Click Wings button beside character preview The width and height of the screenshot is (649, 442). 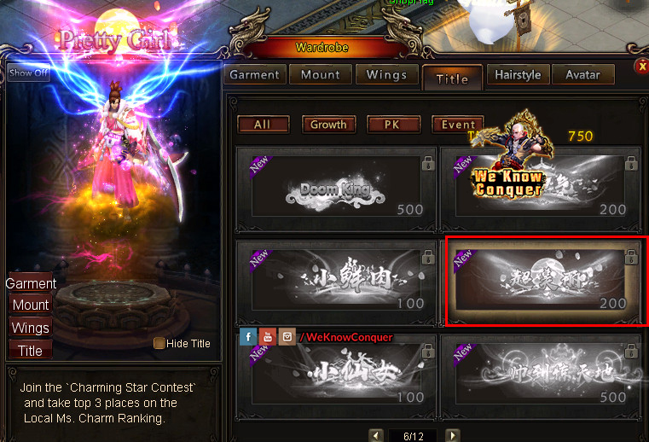30,328
